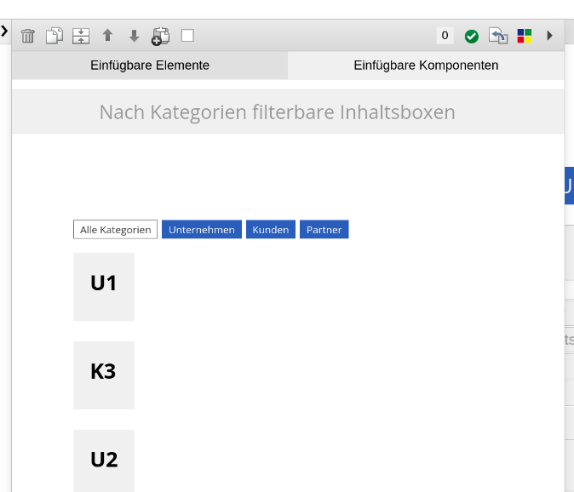Image resolution: width=574 pixels, height=492 pixels.
Task: Toggle the empty checkbox in toolbar
Action: pos(187,36)
